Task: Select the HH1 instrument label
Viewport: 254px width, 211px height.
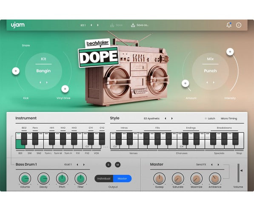Action: tap(52, 128)
